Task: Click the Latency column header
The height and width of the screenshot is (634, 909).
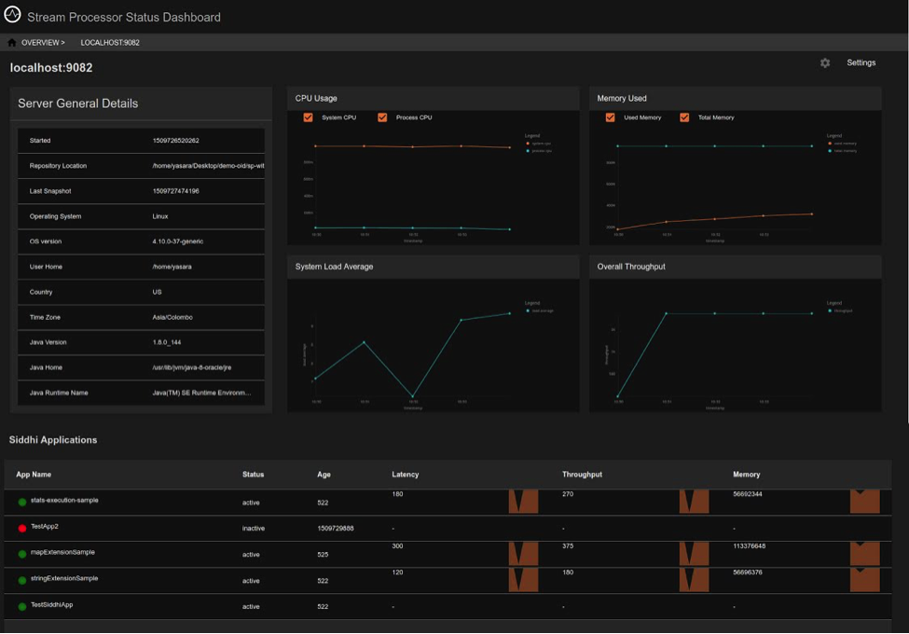Action: [406, 475]
